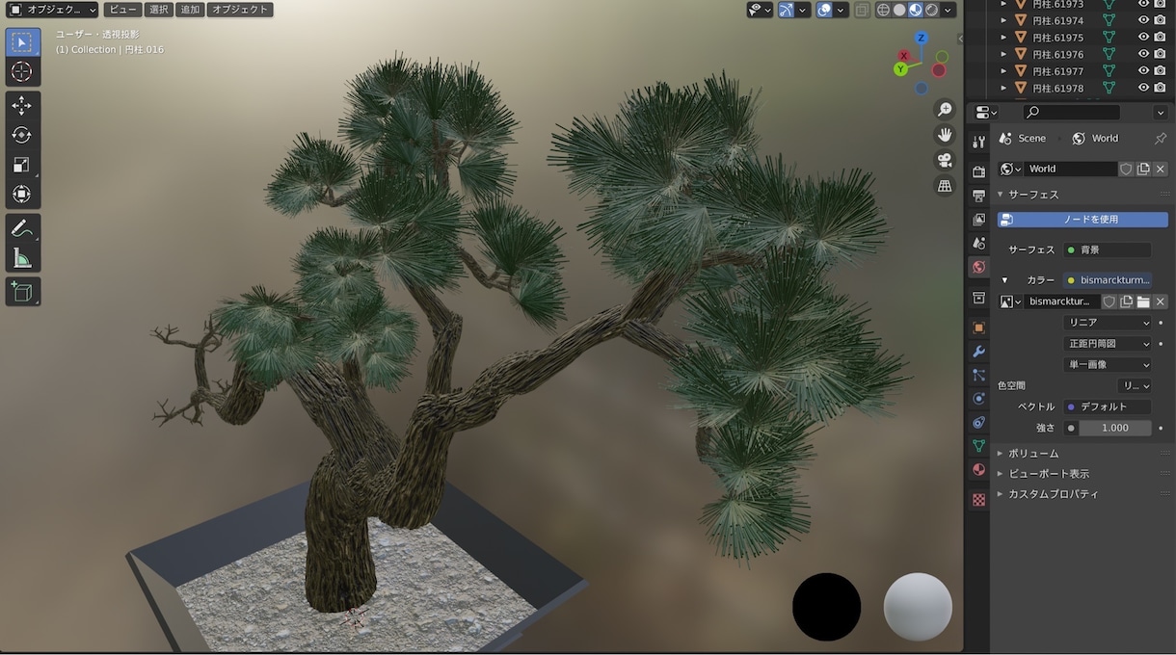The height and width of the screenshot is (655, 1176).
Task: Open the オブジェクト menu
Action: coord(240,10)
